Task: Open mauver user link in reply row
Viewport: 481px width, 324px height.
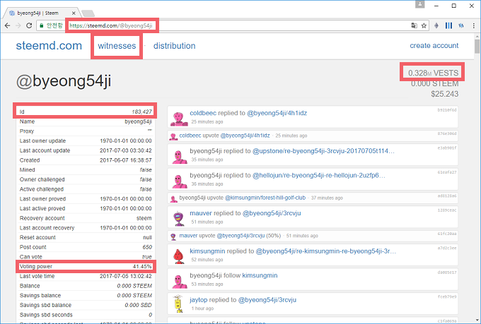Action: [201, 213]
